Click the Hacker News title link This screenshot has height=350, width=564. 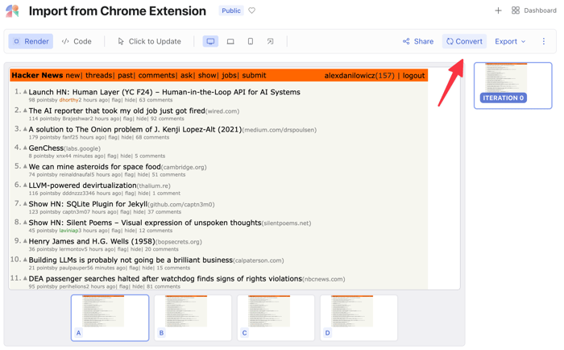37,75
